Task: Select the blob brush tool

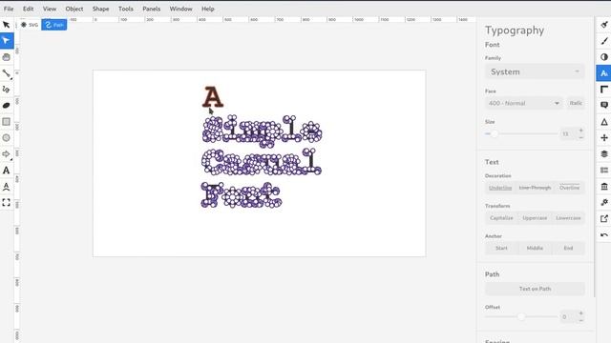Action: (x=7, y=106)
